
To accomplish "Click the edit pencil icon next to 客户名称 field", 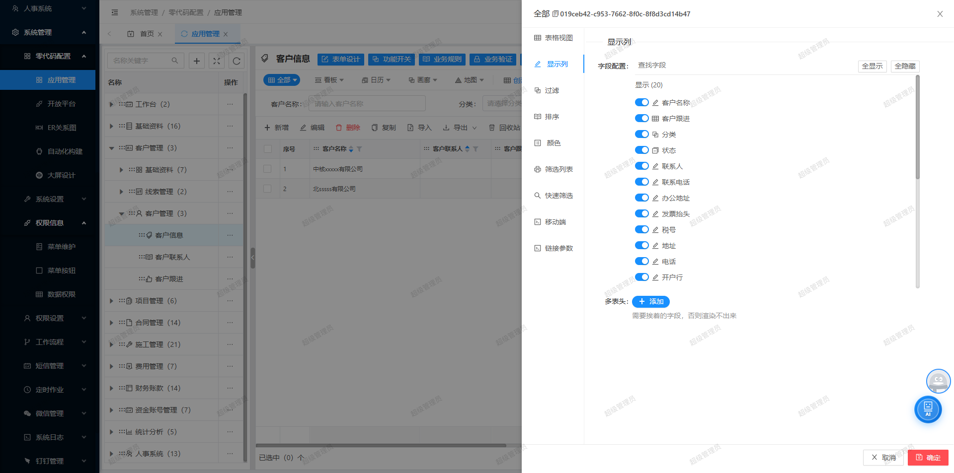I will pos(655,103).
